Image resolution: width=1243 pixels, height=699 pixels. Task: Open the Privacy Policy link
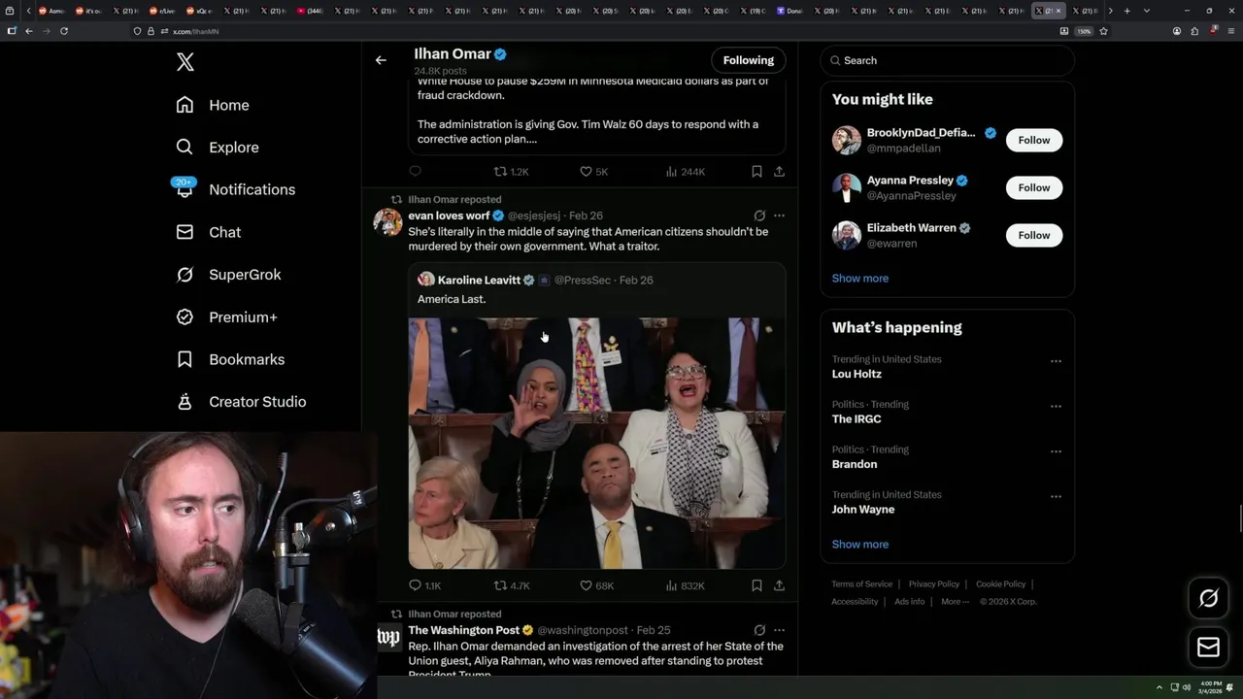coord(933,583)
